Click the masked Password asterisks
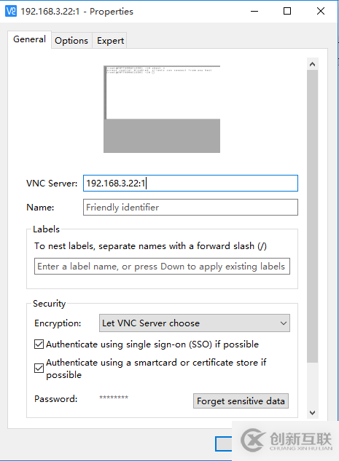 pos(114,398)
